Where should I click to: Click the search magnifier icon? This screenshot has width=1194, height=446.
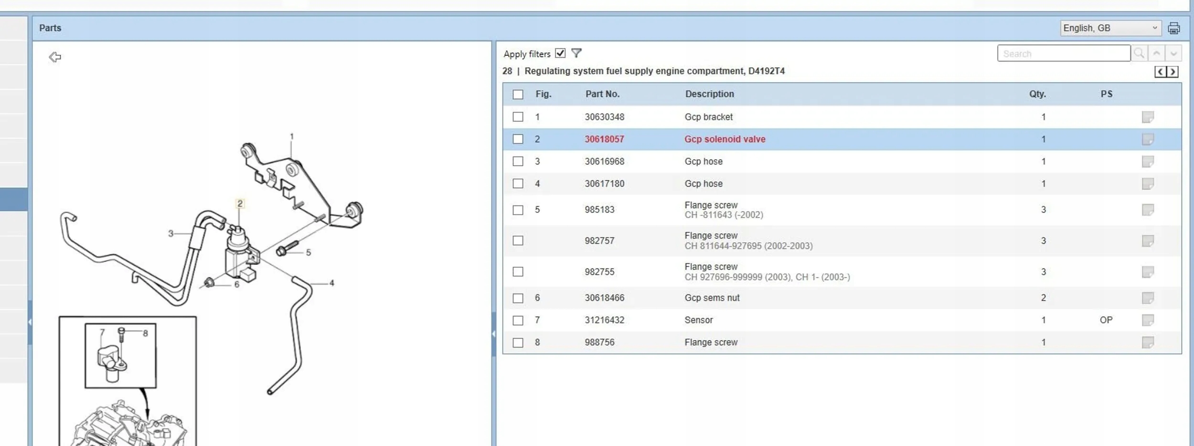1139,53
